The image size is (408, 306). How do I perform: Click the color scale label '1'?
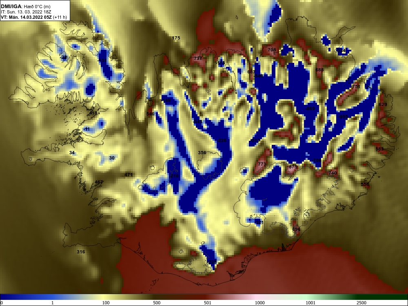[53, 303]
